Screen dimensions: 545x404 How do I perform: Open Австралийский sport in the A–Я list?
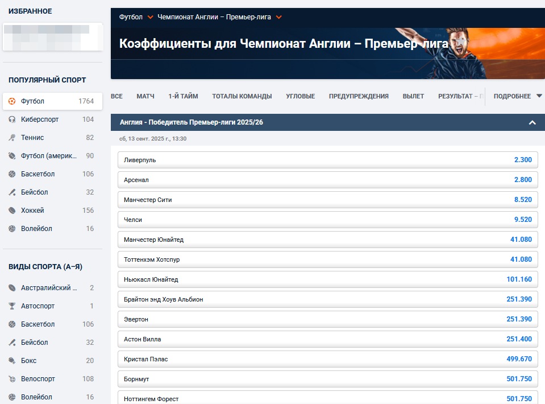49,288
